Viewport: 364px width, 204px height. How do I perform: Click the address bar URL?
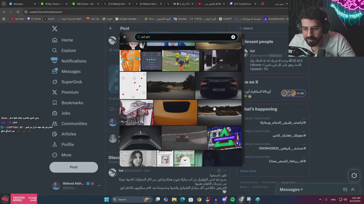(46, 12)
